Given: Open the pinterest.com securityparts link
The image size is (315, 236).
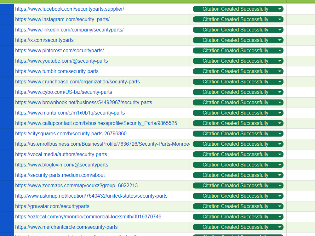Looking at the screenshot, I should (x=60, y=51).
